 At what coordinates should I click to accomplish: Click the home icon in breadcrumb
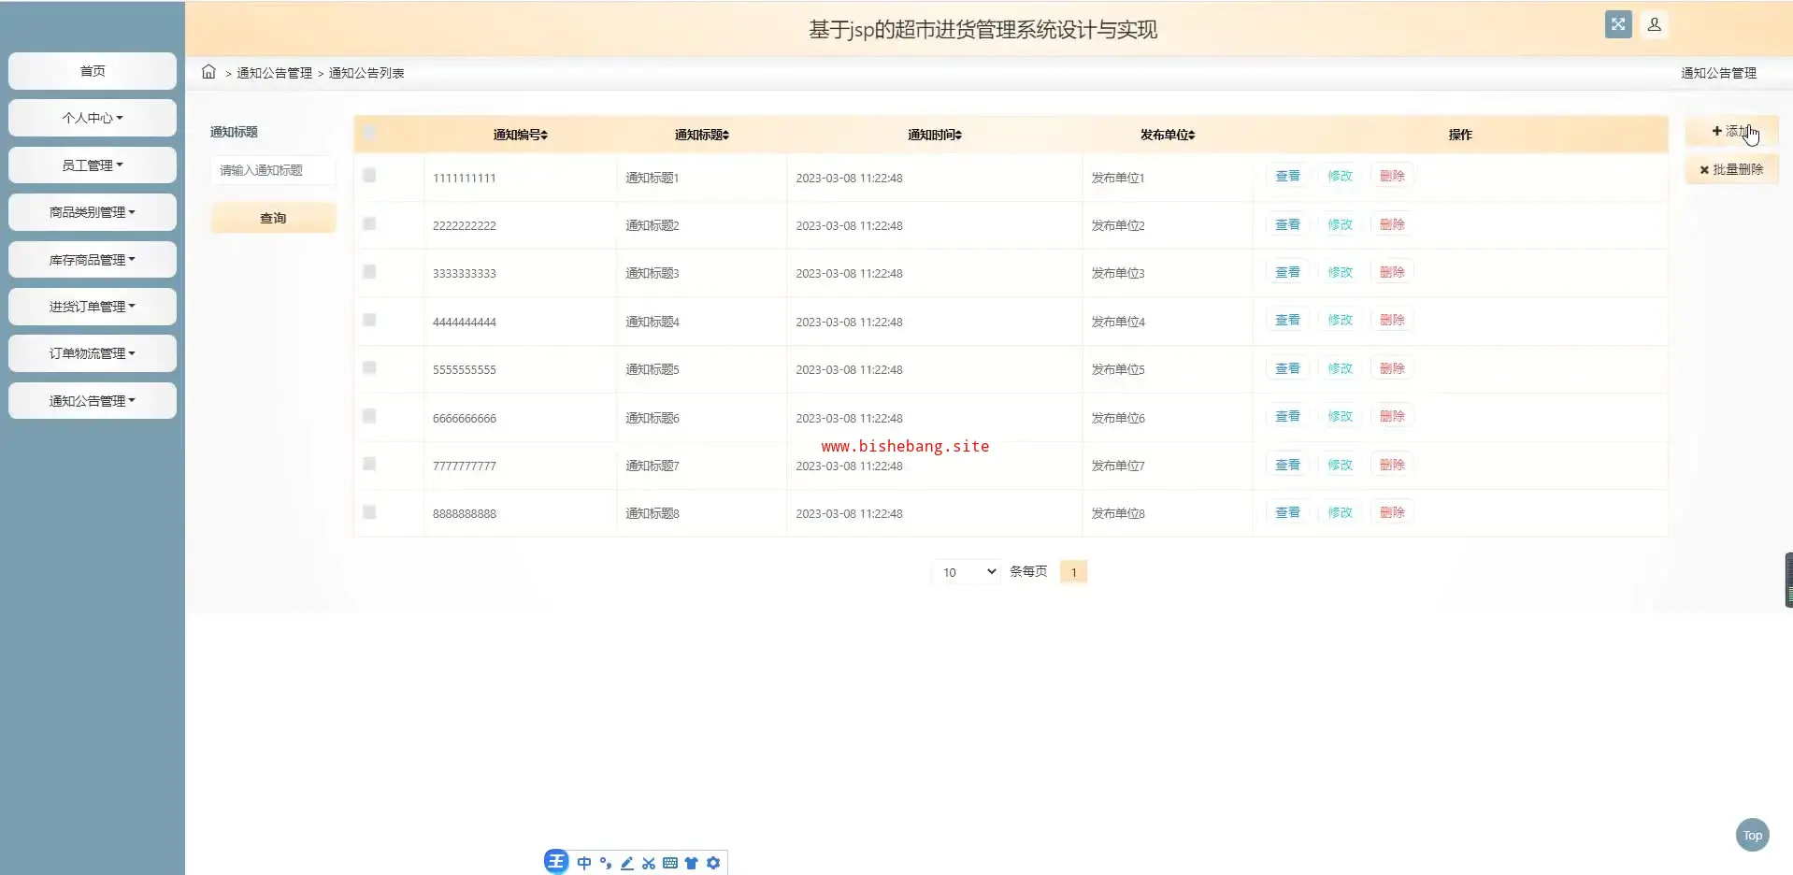(x=208, y=72)
